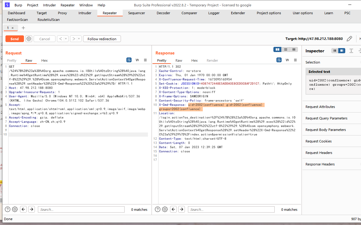Open the Project menu
Screen dimensions: 361x225
pos(32,5)
